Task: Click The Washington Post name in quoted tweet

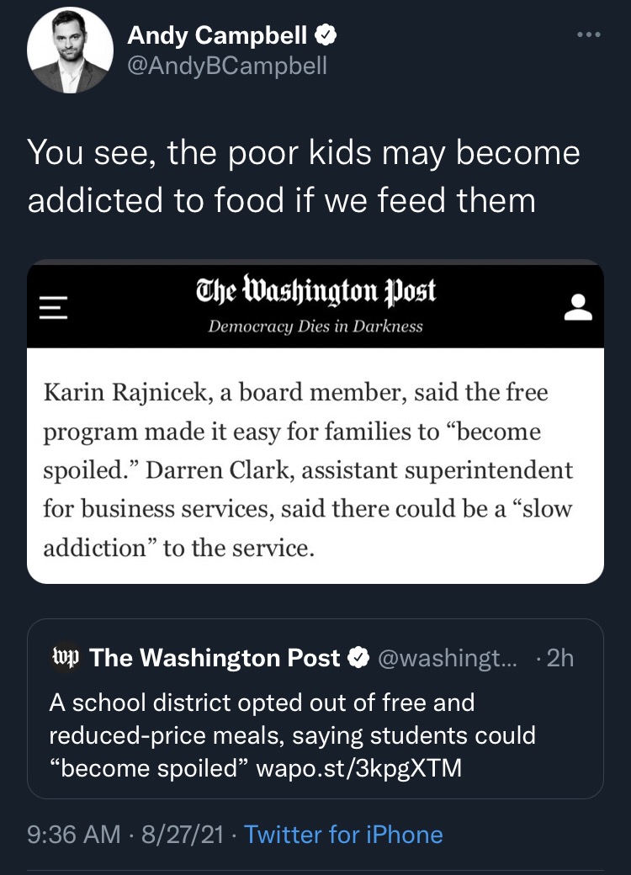Action: coord(215,658)
